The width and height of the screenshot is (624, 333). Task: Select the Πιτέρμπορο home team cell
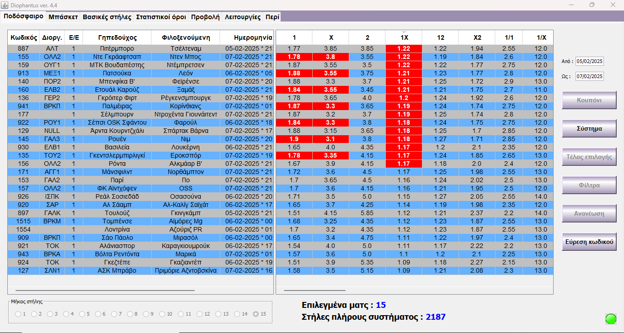117,48
